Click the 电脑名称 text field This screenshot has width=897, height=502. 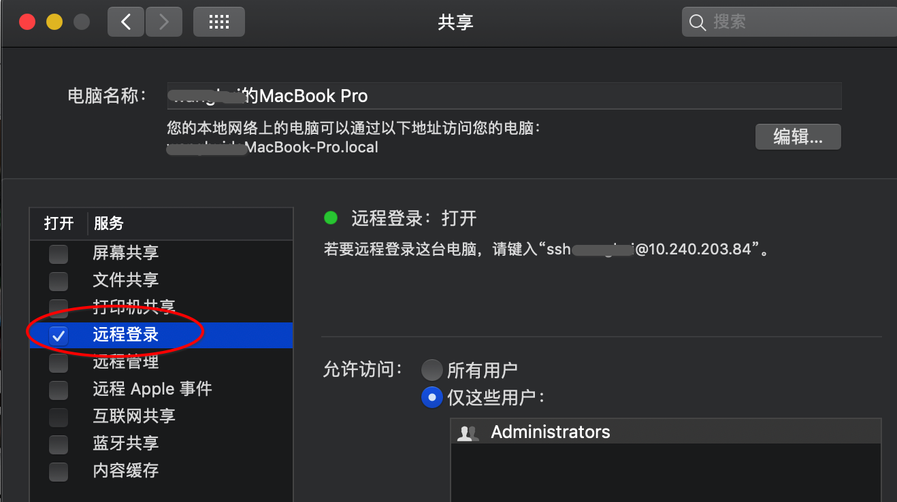tap(504, 96)
